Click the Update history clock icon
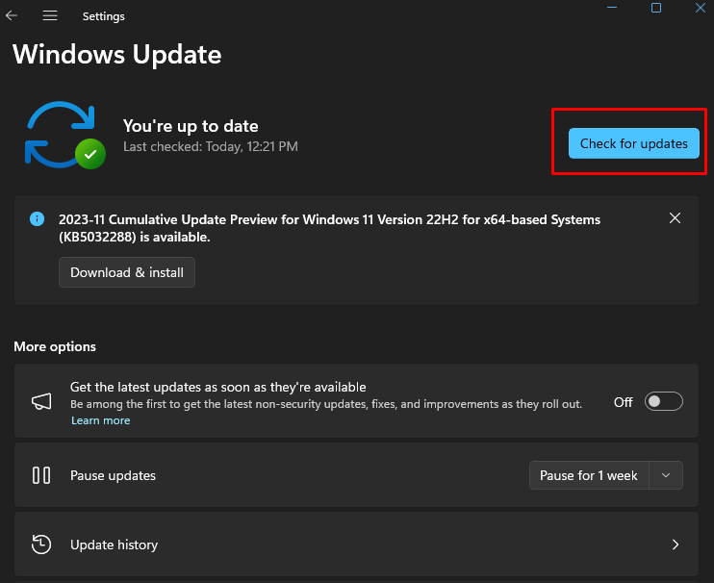The height and width of the screenshot is (583, 714). coord(40,545)
